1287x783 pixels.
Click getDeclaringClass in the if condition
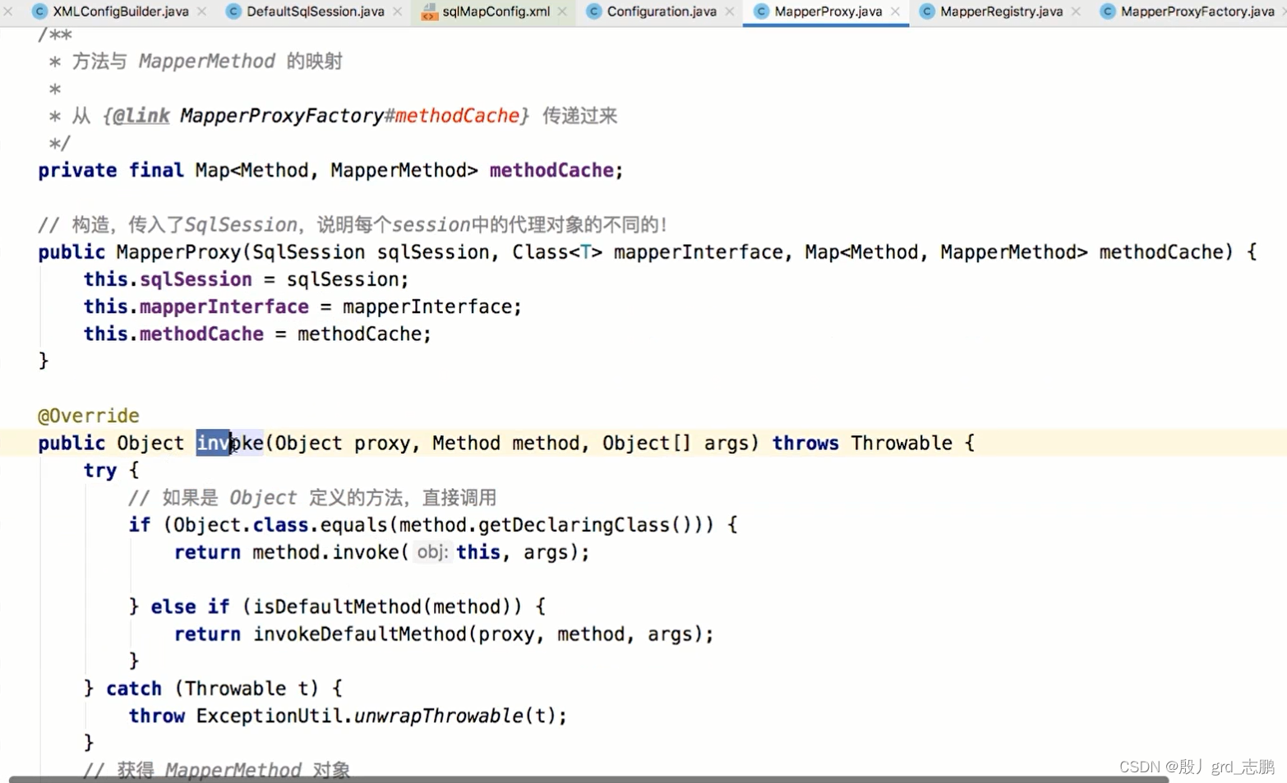[574, 525]
